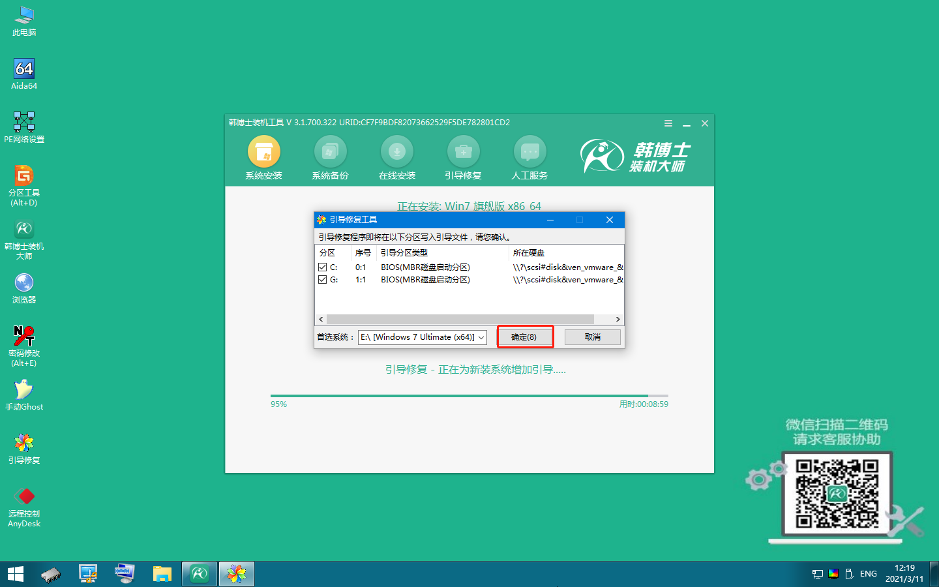
Task: Open the 系统备份 function
Action: point(330,157)
